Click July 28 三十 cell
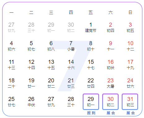This screenshot has height=118, width=144. pyautogui.click(x=71, y=102)
